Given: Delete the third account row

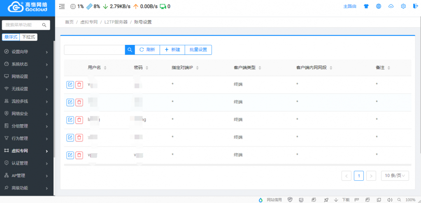Looking at the screenshot, I should (79, 120).
